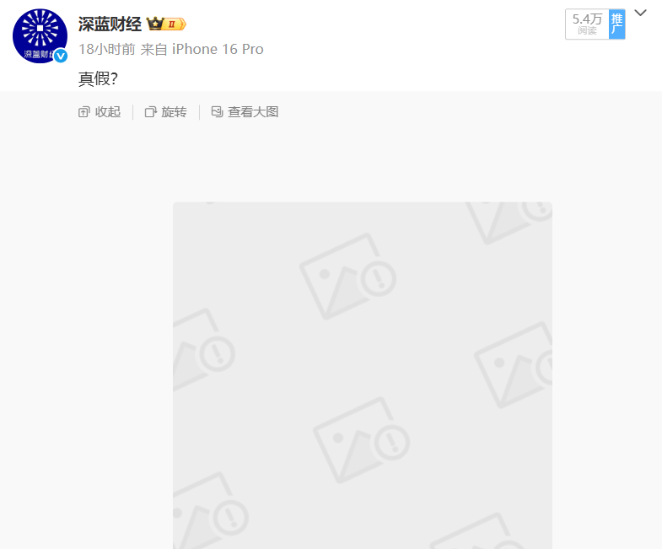Image resolution: width=662 pixels, height=549 pixels.
Task: Collapse the image with 收起
Action: click(100, 112)
